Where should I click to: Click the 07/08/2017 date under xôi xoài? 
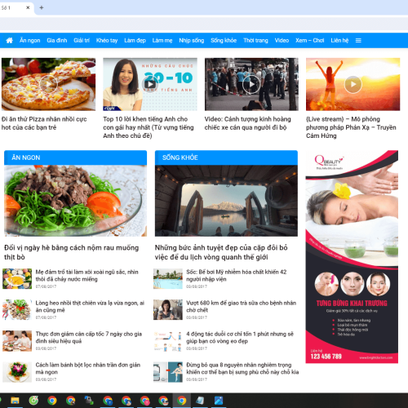coord(46,286)
